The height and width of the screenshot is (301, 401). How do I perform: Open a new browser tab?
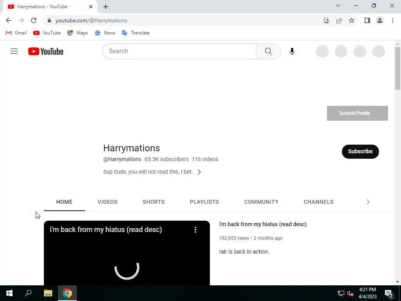click(x=106, y=7)
